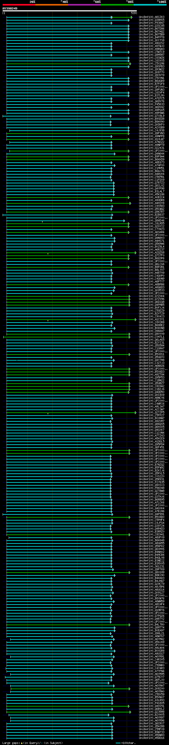The width and height of the screenshot is (169, 745).
Task: Click hit label UniRef100_C9S583
Action: (x=152, y=206)
